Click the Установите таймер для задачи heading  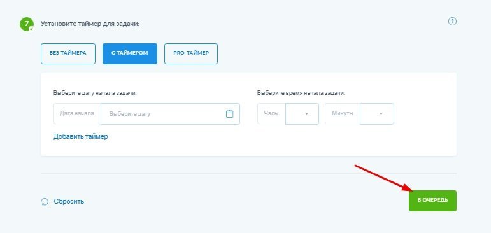click(90, 24)
